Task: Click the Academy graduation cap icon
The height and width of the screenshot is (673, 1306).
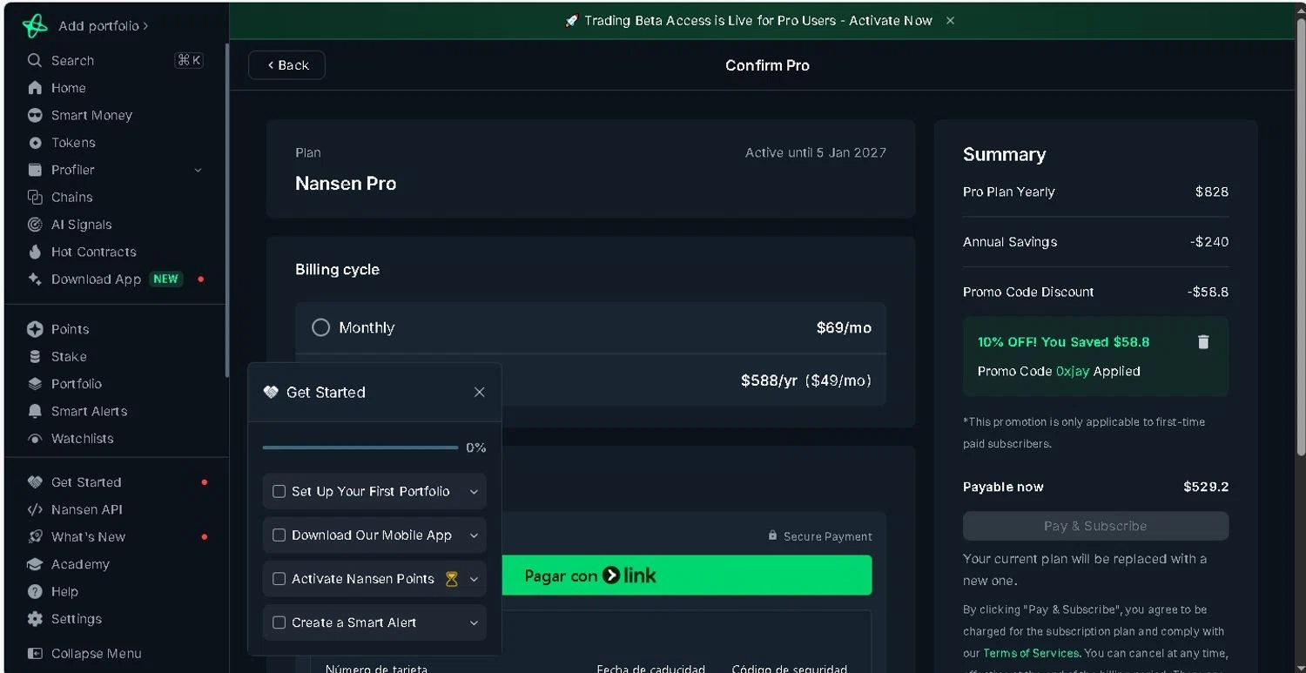Action: pyautogui.click(x=35, y=564)
